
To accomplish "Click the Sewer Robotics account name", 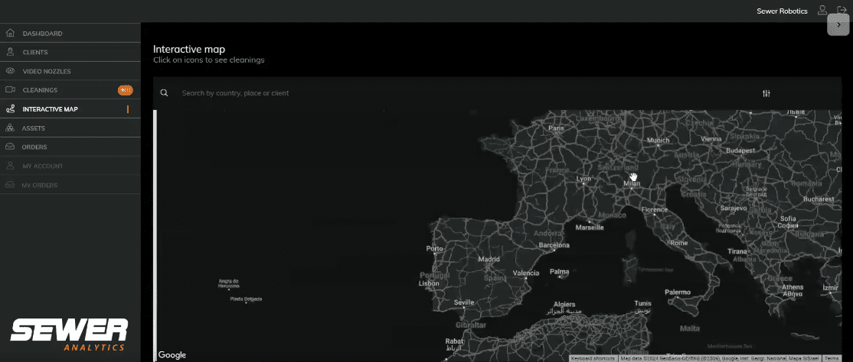I will click(782, 11).
